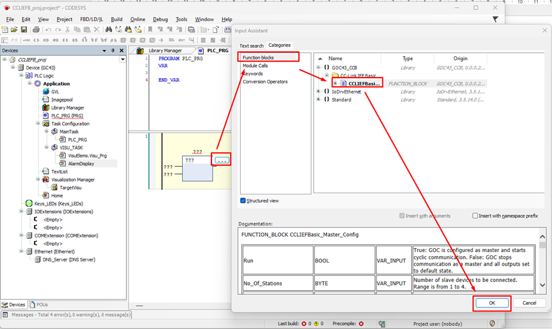Open the Devices panel dropdown arrow
552x329 pixels.
click(104, 51)
